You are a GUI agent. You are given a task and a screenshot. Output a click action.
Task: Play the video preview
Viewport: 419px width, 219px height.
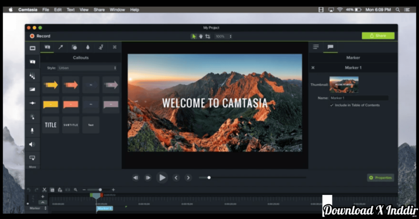[162, 178]
